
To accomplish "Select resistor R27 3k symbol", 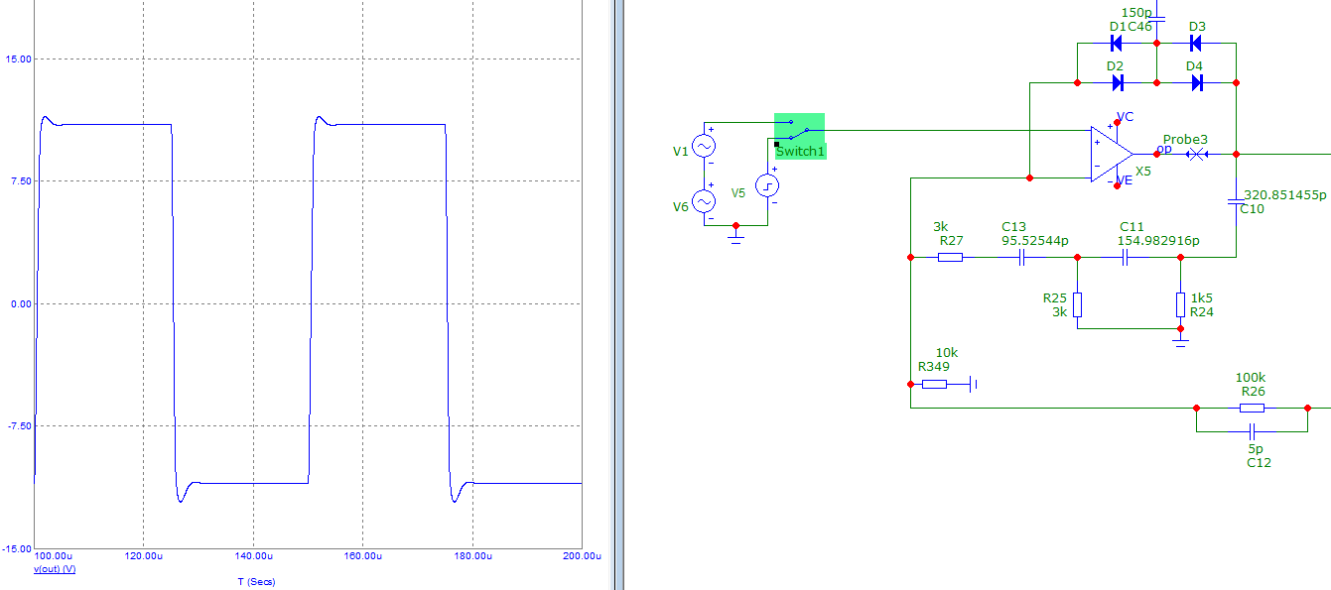I will pos(950,257).
